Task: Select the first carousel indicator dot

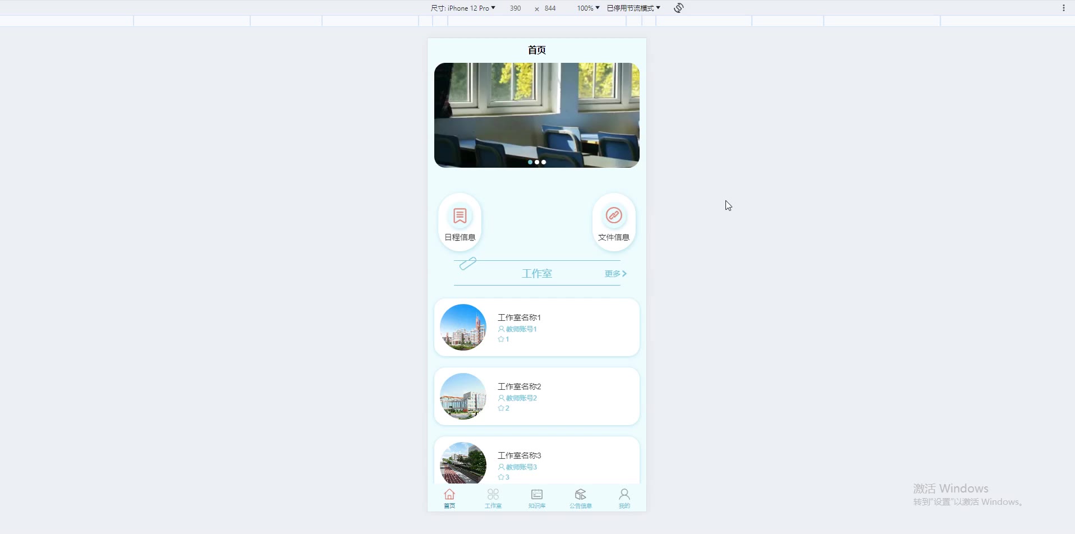Action: 530,162
